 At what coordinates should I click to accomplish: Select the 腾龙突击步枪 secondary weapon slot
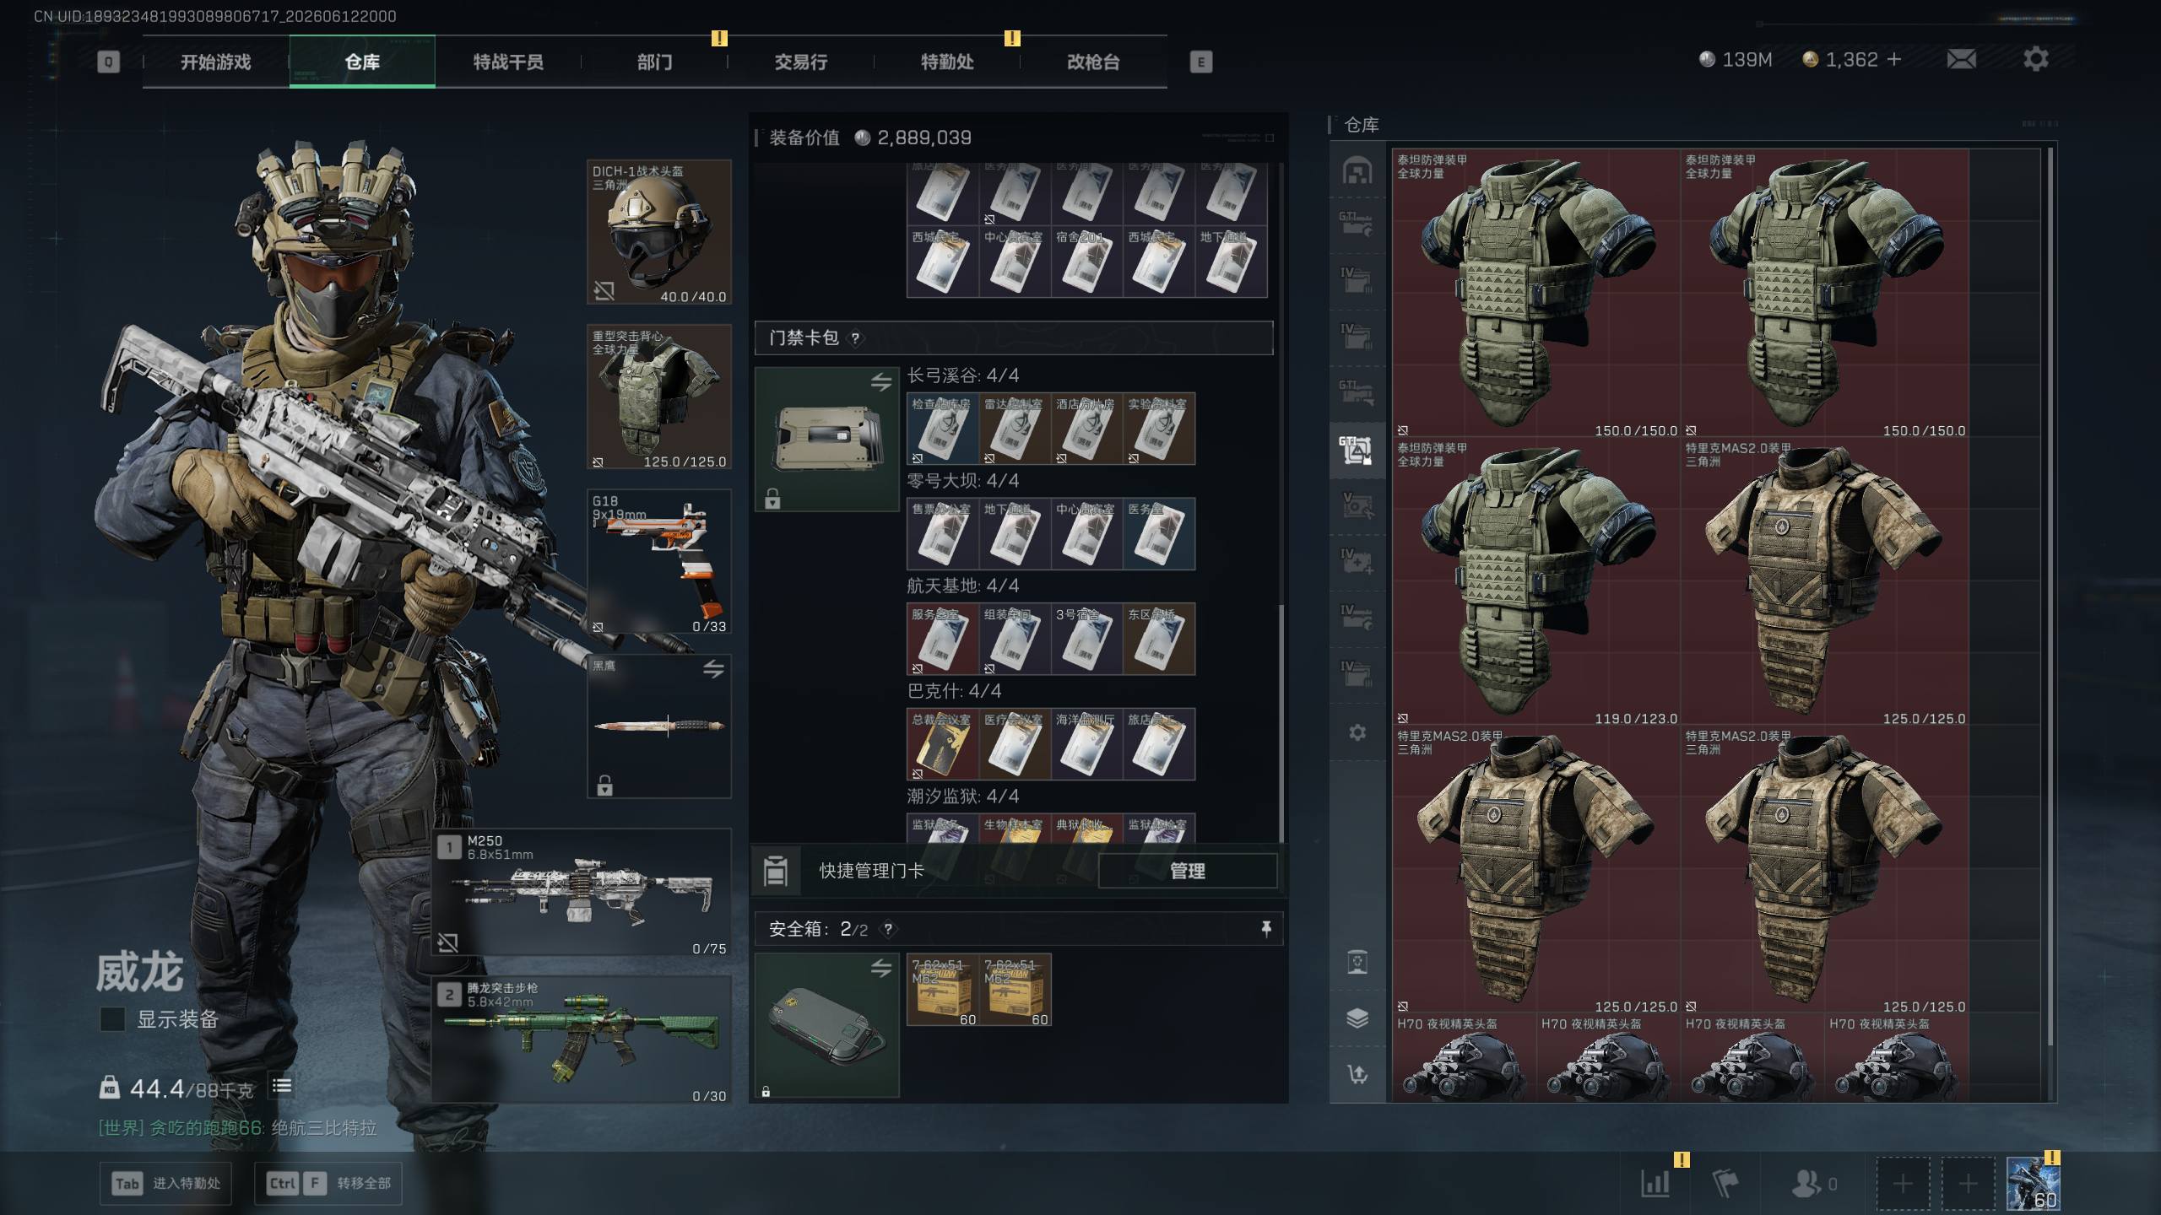coord(582,1039)
